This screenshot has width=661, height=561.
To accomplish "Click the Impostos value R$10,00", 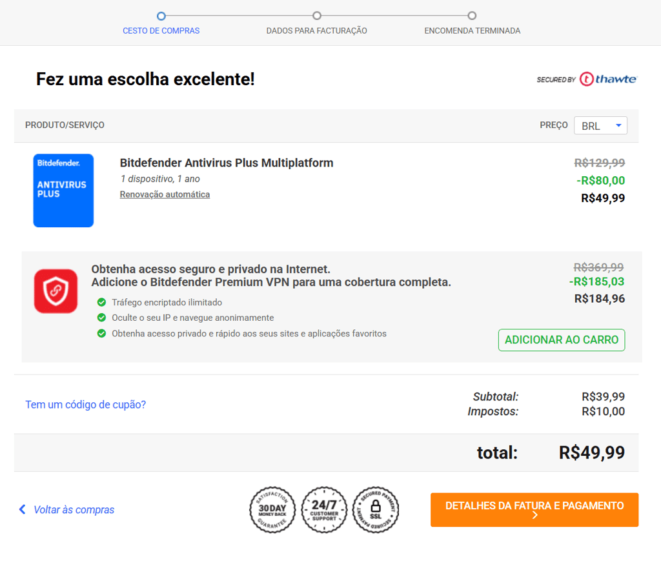I will coord(604,411).
